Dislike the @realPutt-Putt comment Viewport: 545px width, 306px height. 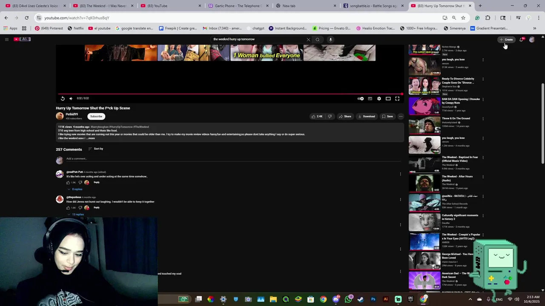(80, 183)
